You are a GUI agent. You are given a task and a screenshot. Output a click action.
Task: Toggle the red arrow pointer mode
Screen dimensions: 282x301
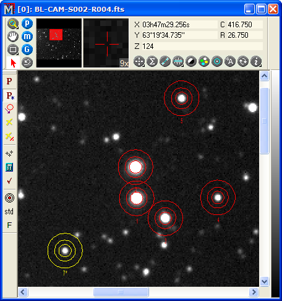(x=13, y=63)
